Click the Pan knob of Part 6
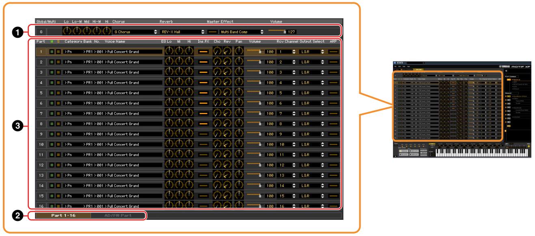 tap(240, 103)
